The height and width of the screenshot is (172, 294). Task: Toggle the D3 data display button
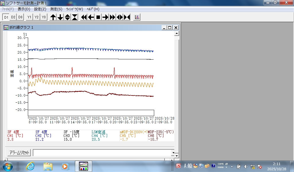click(20, 17)
